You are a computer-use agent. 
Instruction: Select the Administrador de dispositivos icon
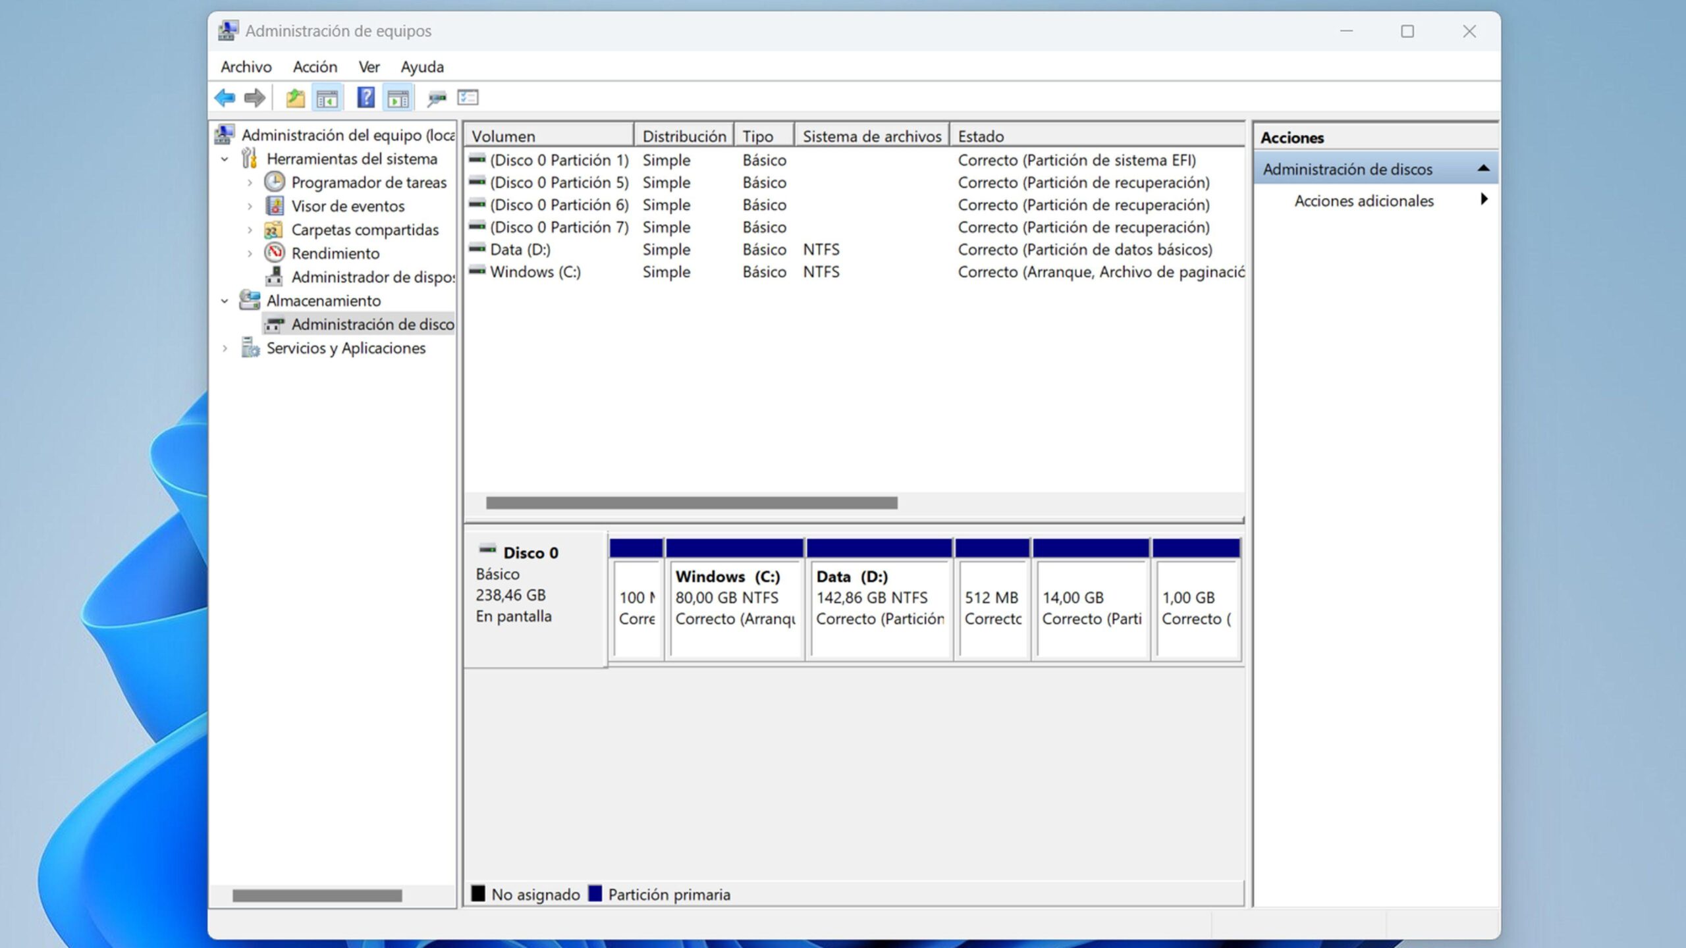click(x=274, y=276)
